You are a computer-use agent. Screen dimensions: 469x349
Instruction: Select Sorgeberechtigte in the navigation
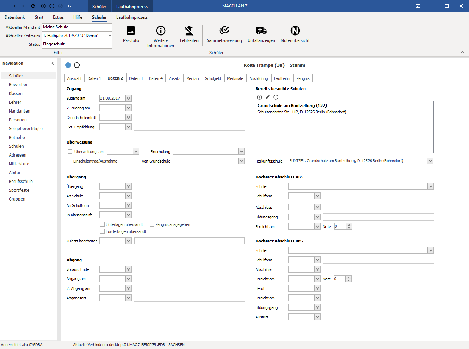coord(26,129)
